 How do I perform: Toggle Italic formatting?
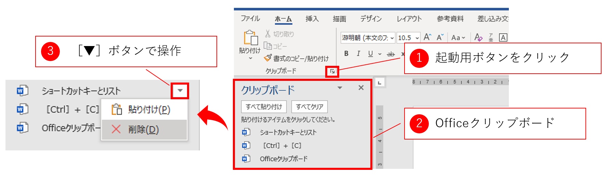[x=358, y=54]
